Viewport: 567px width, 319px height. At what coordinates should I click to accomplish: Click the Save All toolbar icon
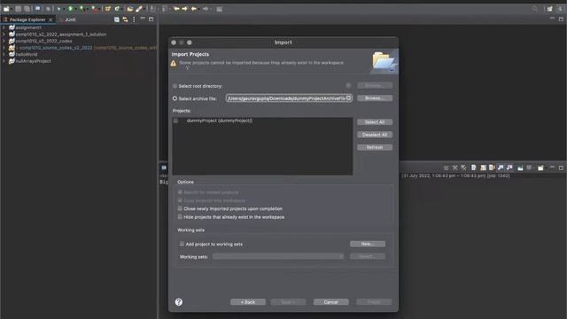coord(27,9)
